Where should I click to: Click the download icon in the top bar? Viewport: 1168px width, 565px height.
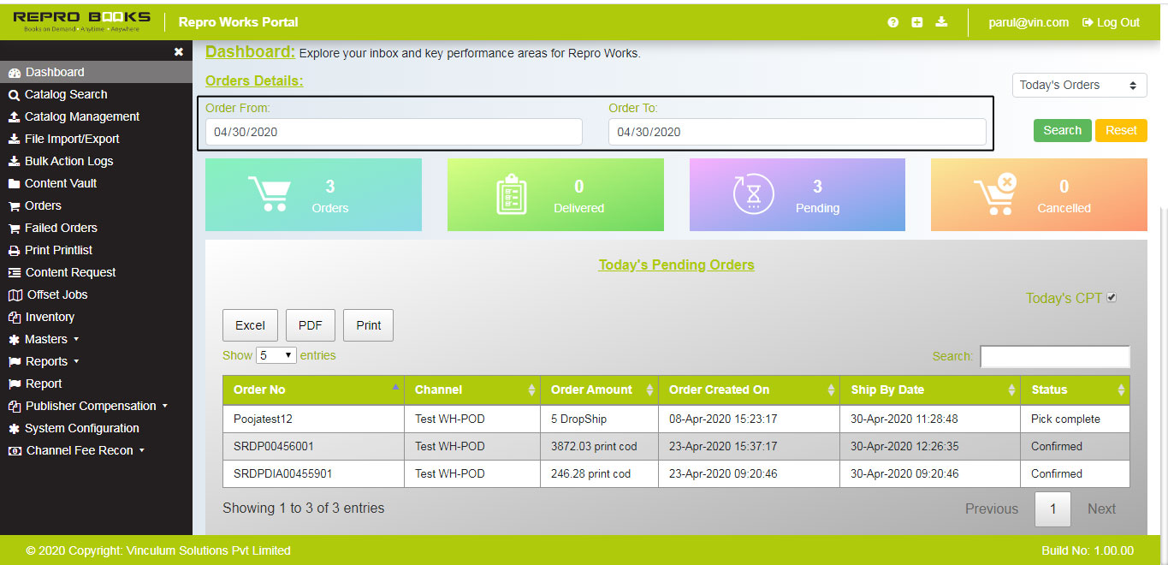941,22
